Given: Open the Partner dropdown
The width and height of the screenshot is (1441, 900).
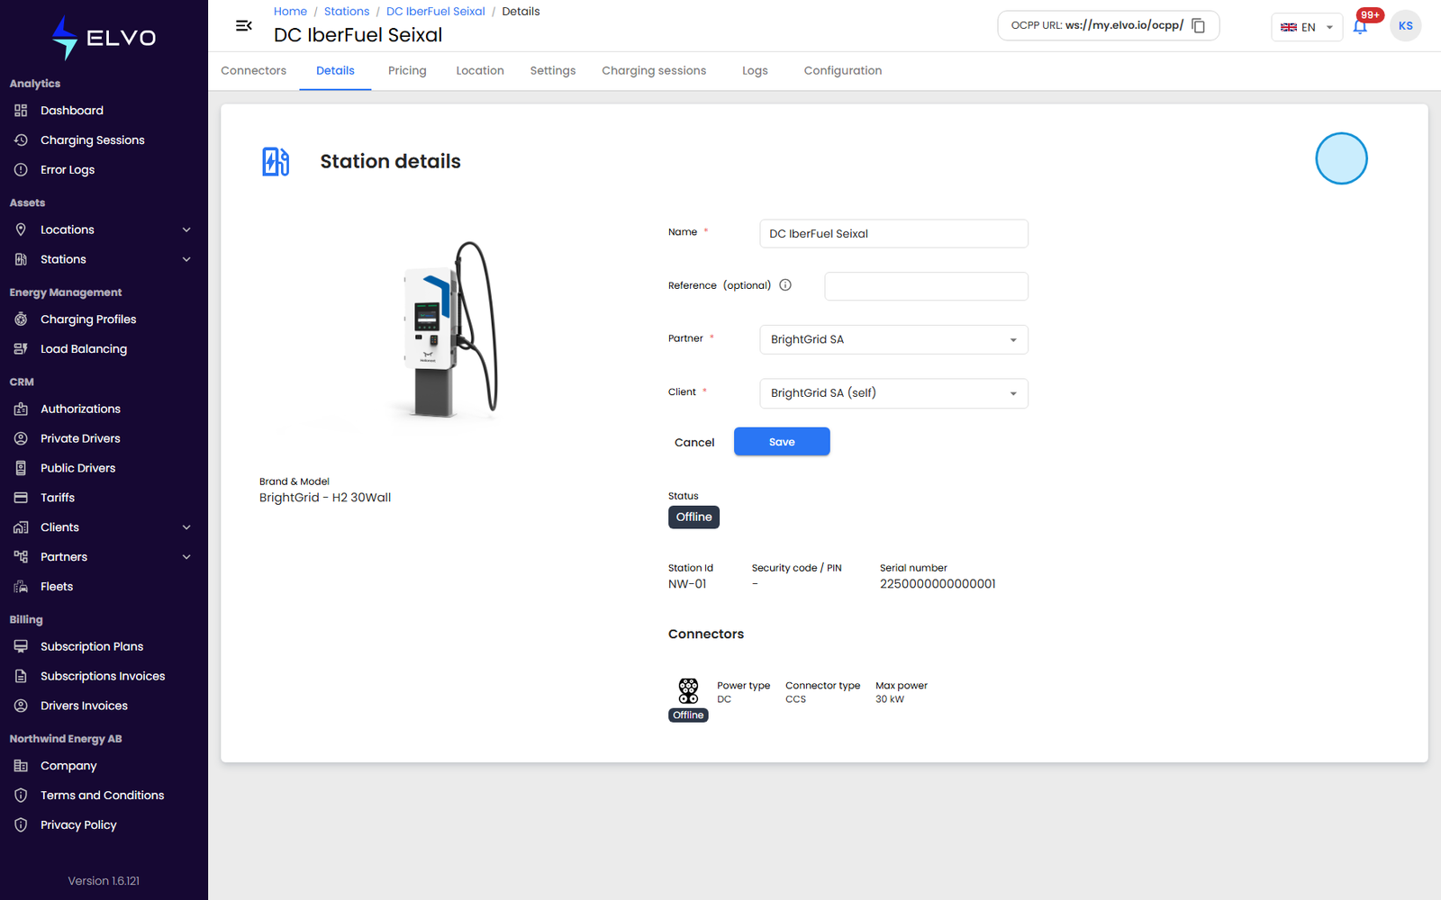Looking at the screenshot, I should 893,339.
